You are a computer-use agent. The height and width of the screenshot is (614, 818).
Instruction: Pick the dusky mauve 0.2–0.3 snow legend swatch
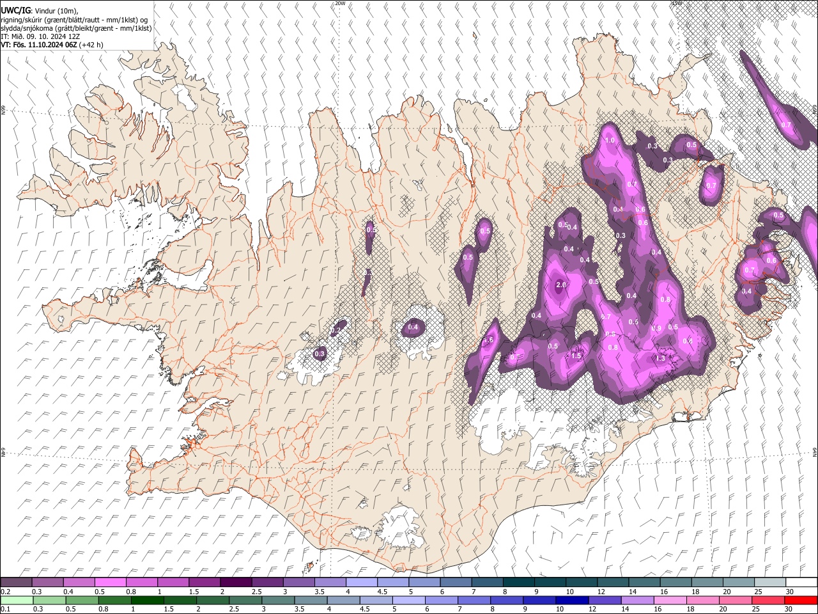pos(16,583)
